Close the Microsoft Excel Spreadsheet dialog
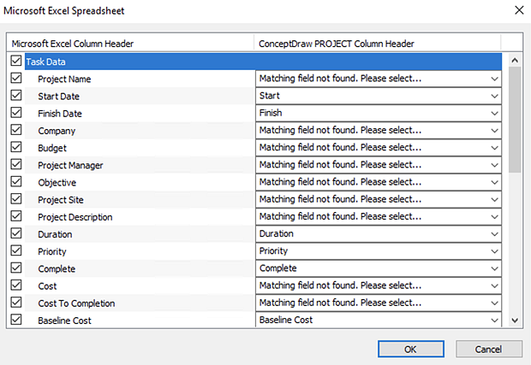531x365 pixels. point(519,10)
